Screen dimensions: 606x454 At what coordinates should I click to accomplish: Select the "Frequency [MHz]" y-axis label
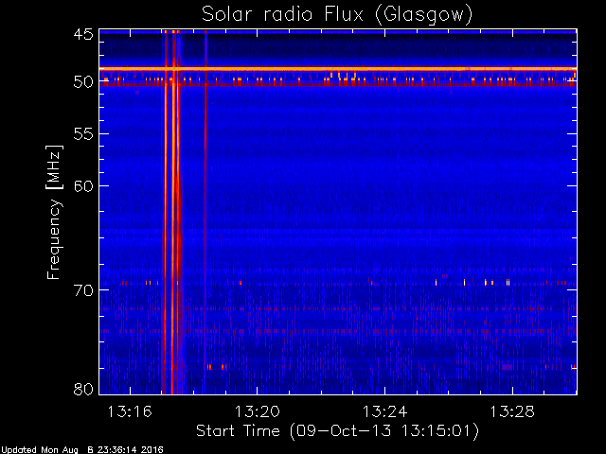(x=54, y=212)
